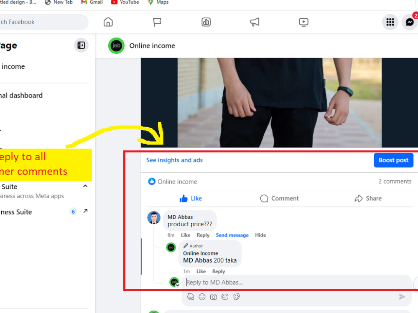
Task: Send the reply with the arrow icon
Action: (x=402, y=297)
